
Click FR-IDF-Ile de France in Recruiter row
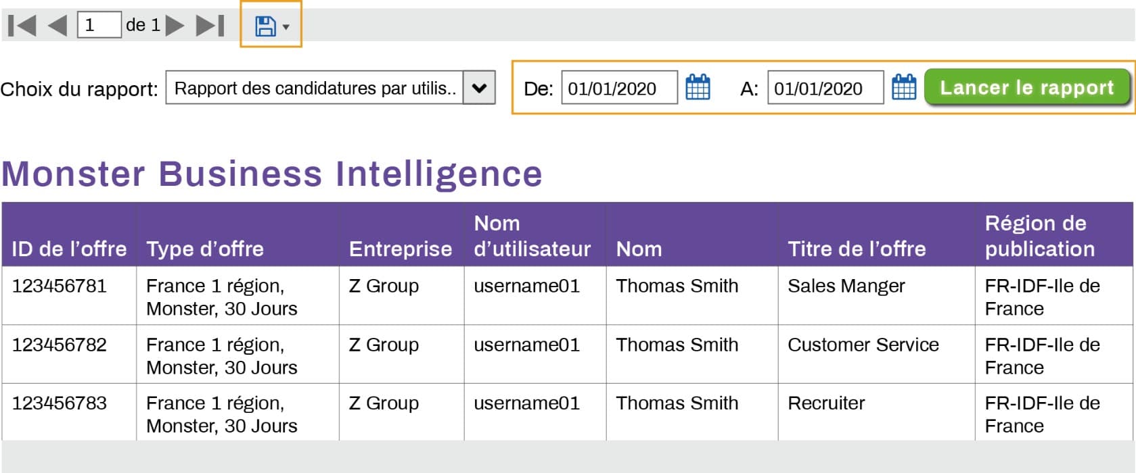tap(1042, 414)
